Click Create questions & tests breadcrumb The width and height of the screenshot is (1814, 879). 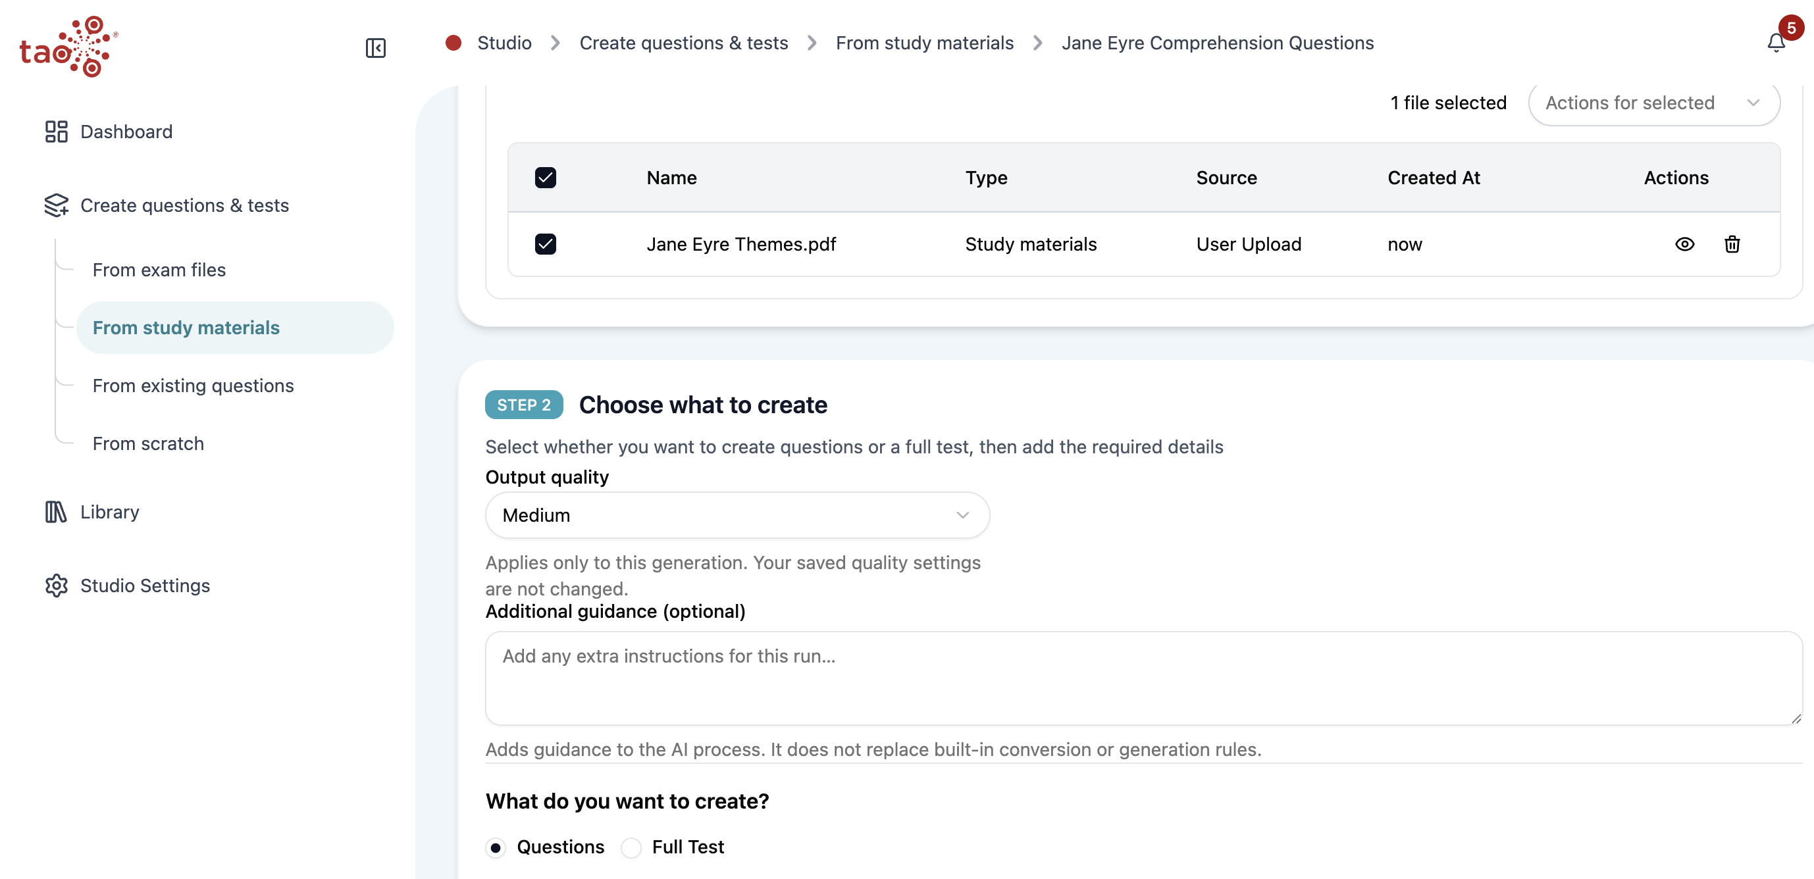pos(684,43)
